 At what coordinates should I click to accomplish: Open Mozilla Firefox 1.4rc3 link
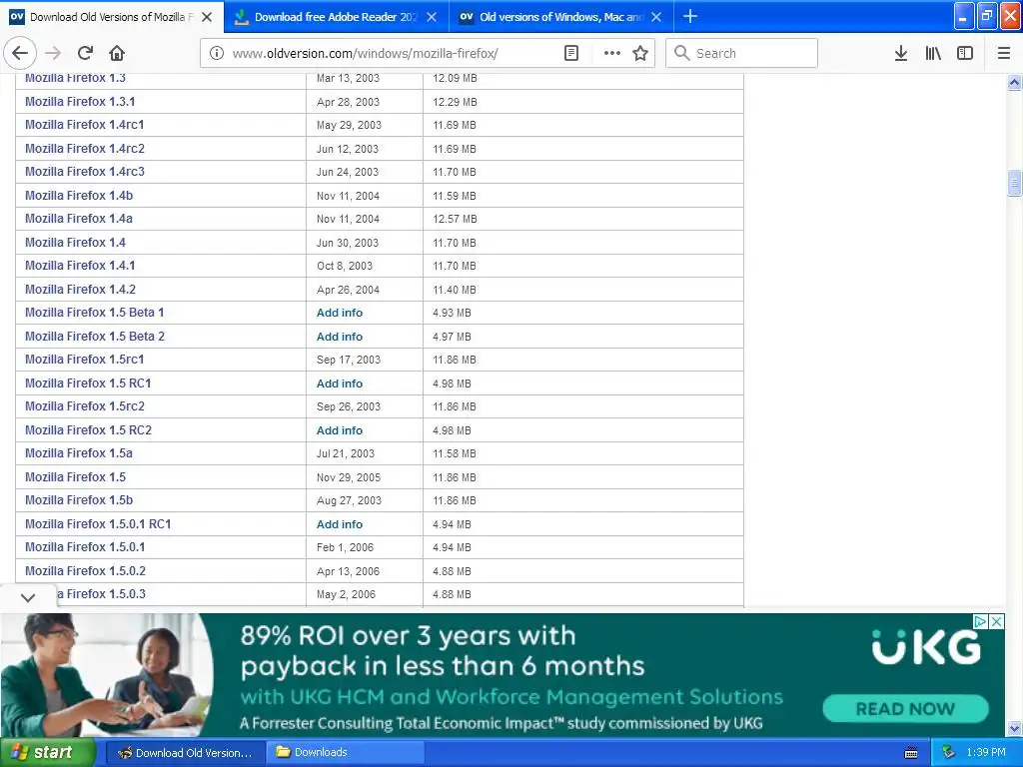(85, 172)
